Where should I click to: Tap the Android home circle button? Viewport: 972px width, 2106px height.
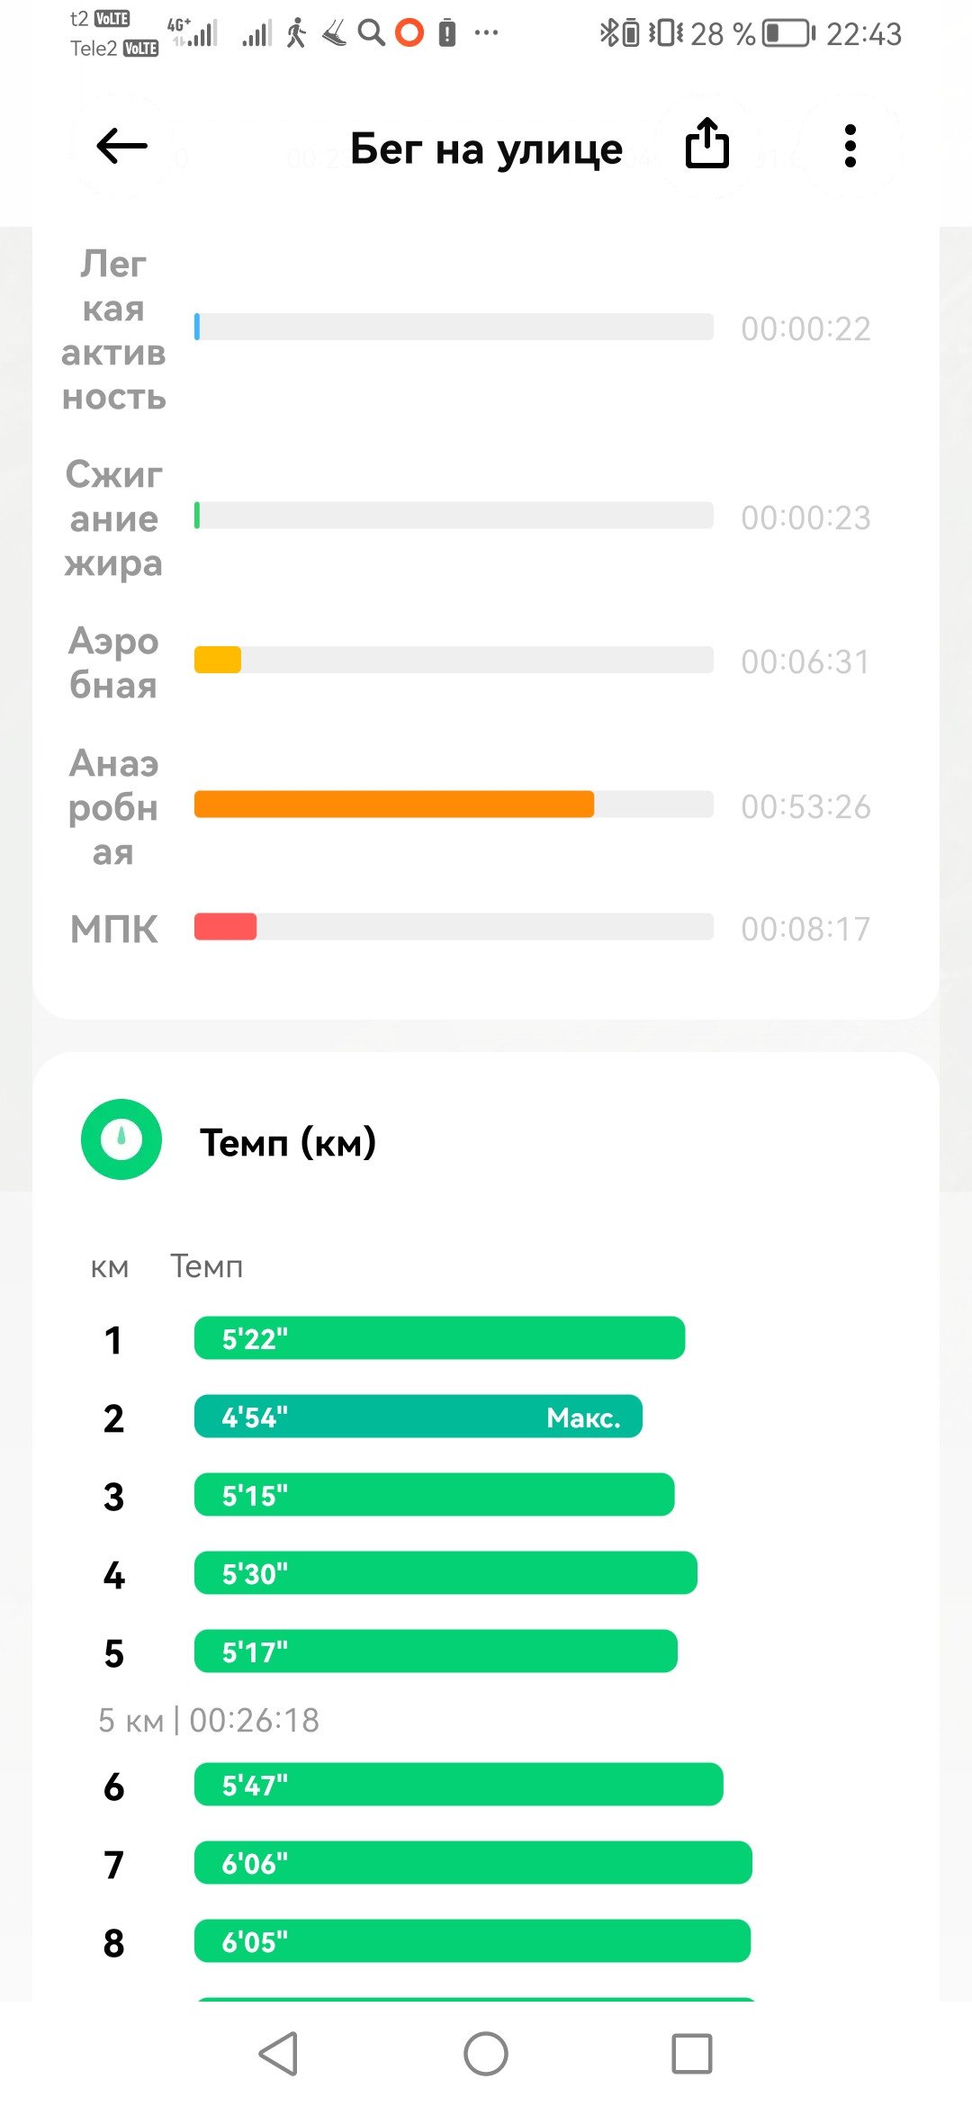[x=486, y=2054]
